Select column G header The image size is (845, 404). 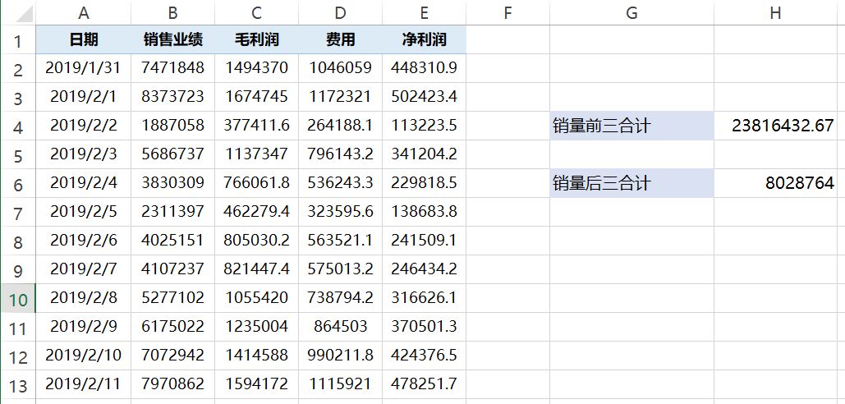click(631, 13)
